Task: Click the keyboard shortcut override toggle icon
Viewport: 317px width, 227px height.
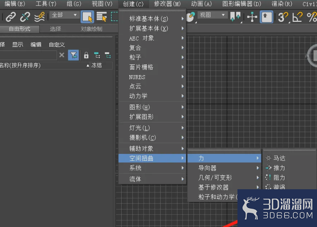Action: [266, 17]
